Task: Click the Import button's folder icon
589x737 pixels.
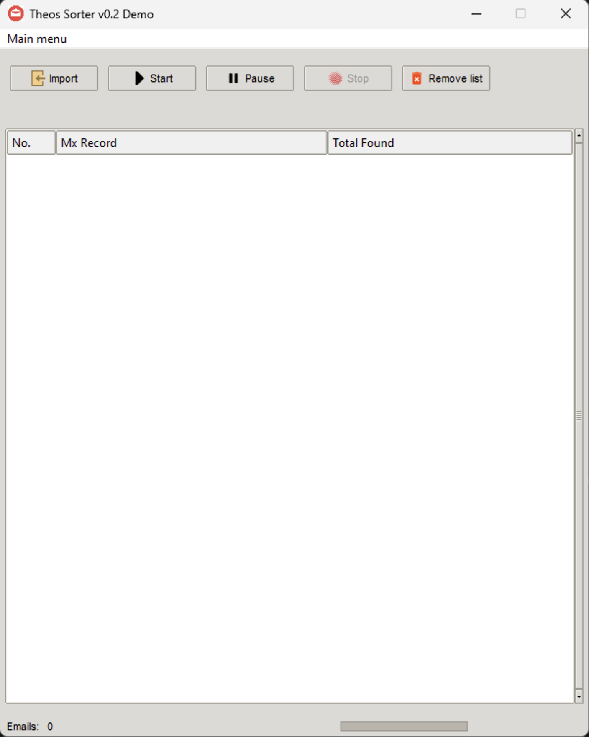Action: [x=38, y=78]
